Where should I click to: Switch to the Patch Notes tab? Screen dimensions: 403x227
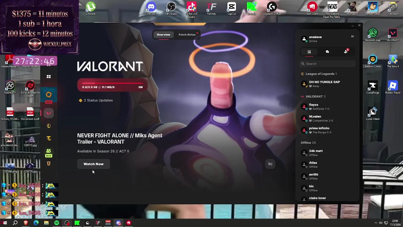pyautogui.click(x=187, y=35)
